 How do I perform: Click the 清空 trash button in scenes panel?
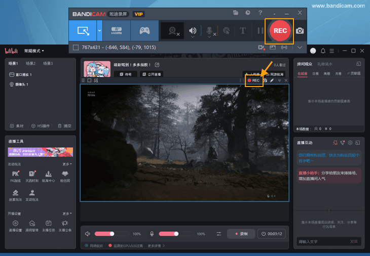point(64,125)
